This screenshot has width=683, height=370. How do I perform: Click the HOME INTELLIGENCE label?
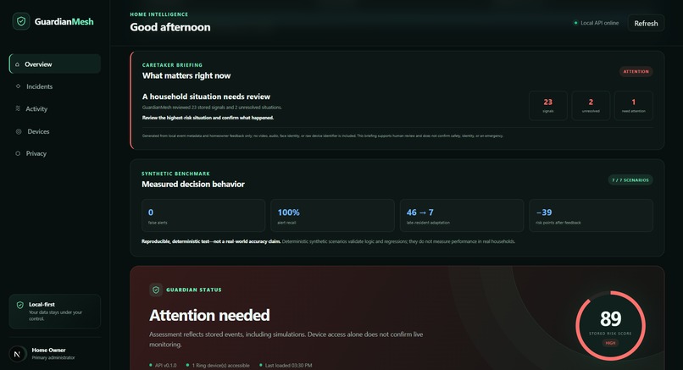(x=159, y=14)
